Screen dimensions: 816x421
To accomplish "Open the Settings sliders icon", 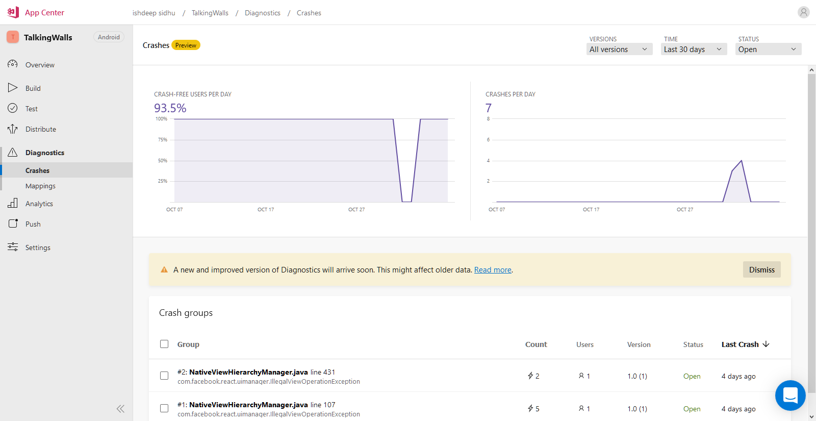I will 13,247.
